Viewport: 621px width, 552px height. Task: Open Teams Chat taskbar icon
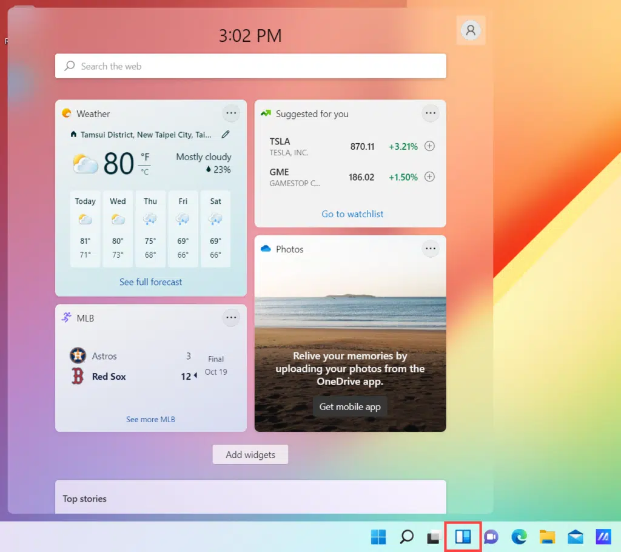pyautogui.click(x=491, y=537)
